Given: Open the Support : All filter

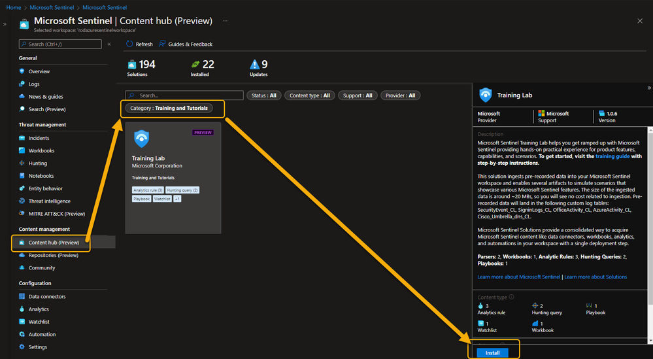Looking at the screenshot, I should (358, 95).
